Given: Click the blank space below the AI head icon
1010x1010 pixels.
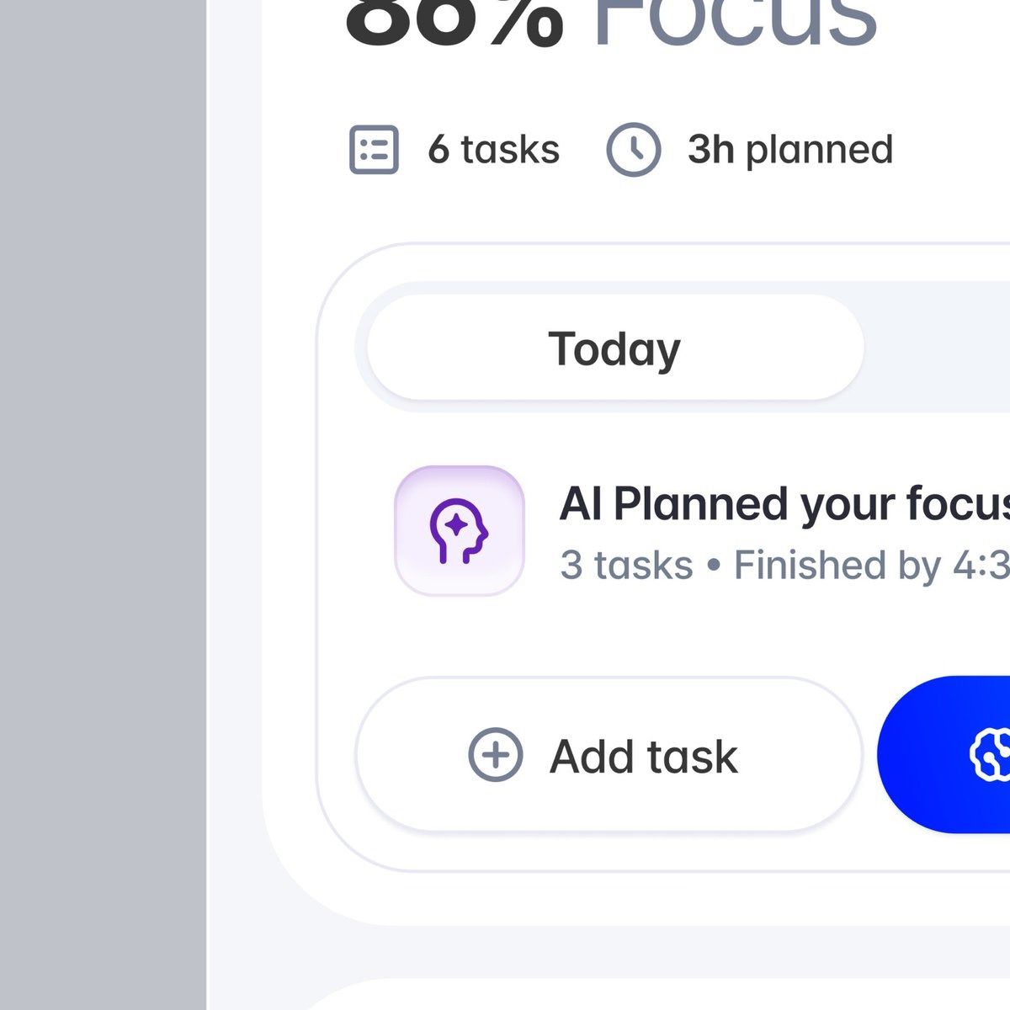Looking at the screenshot, I should click(460, 635).
